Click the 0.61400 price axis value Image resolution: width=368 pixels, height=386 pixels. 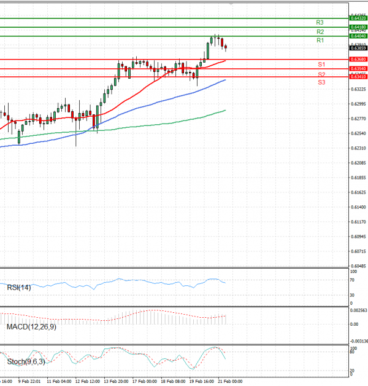click(358, 207)
